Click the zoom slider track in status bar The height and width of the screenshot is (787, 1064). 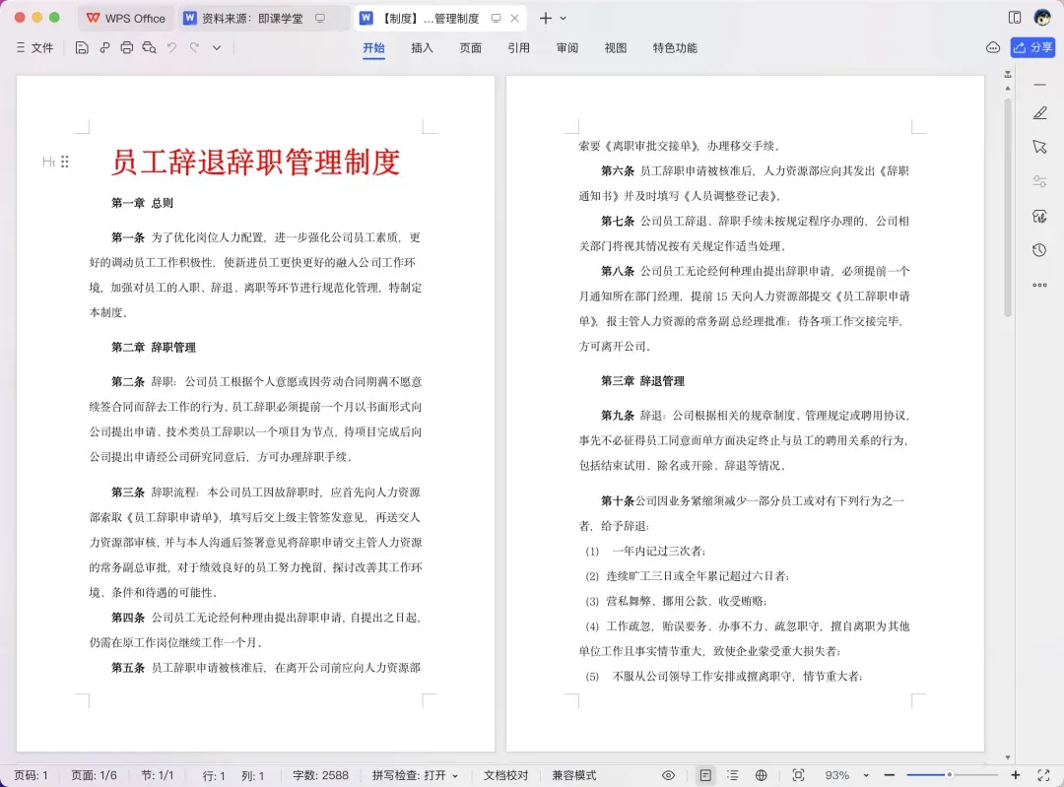coord(952,775)
